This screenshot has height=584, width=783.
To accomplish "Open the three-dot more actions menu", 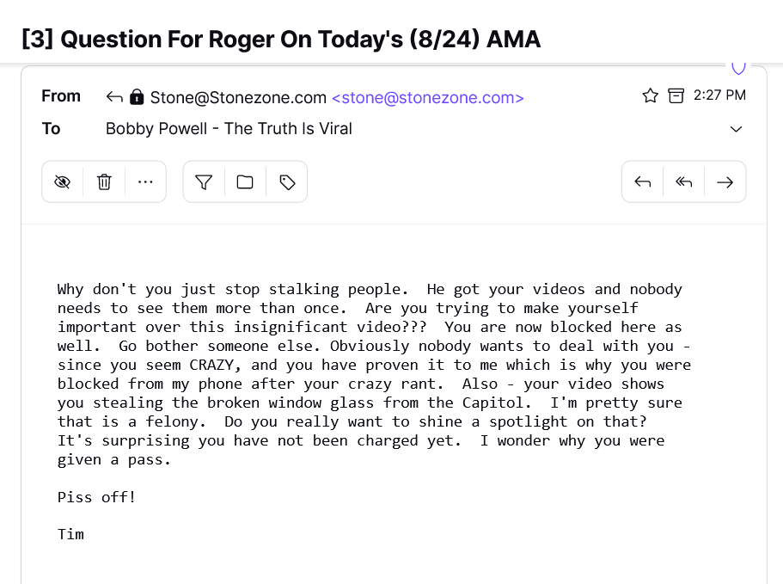I will (145, 181).
